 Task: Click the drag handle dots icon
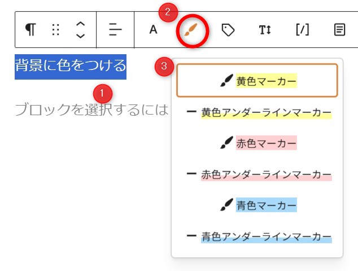pyautogui.click(x=55, y=30)
